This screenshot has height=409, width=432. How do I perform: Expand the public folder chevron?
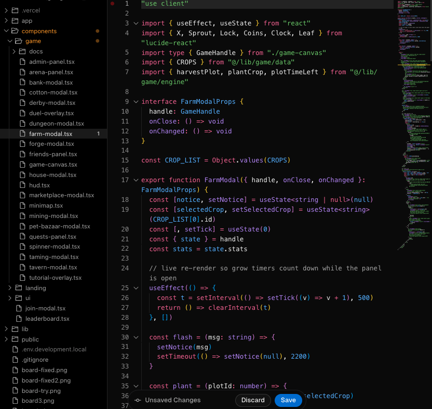tap(6, 339)
